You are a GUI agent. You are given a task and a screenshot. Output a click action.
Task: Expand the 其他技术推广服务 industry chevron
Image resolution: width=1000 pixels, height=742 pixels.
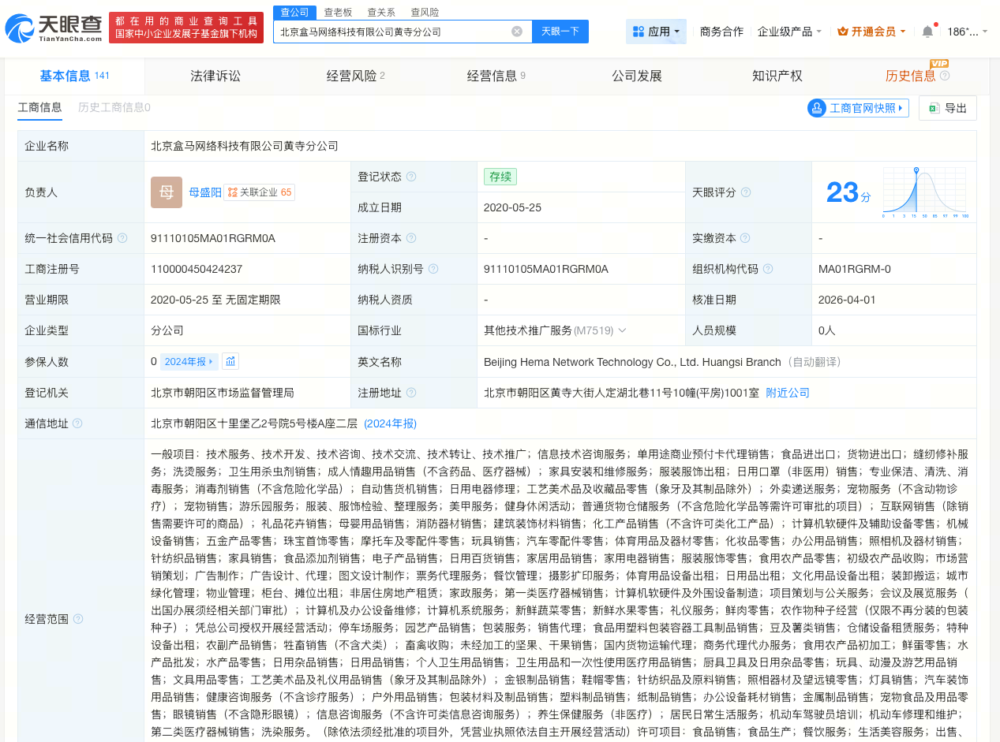(x=622, y=331)
